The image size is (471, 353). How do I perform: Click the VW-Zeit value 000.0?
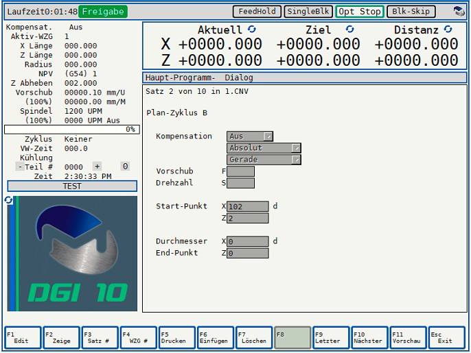[x=76, y=149]
